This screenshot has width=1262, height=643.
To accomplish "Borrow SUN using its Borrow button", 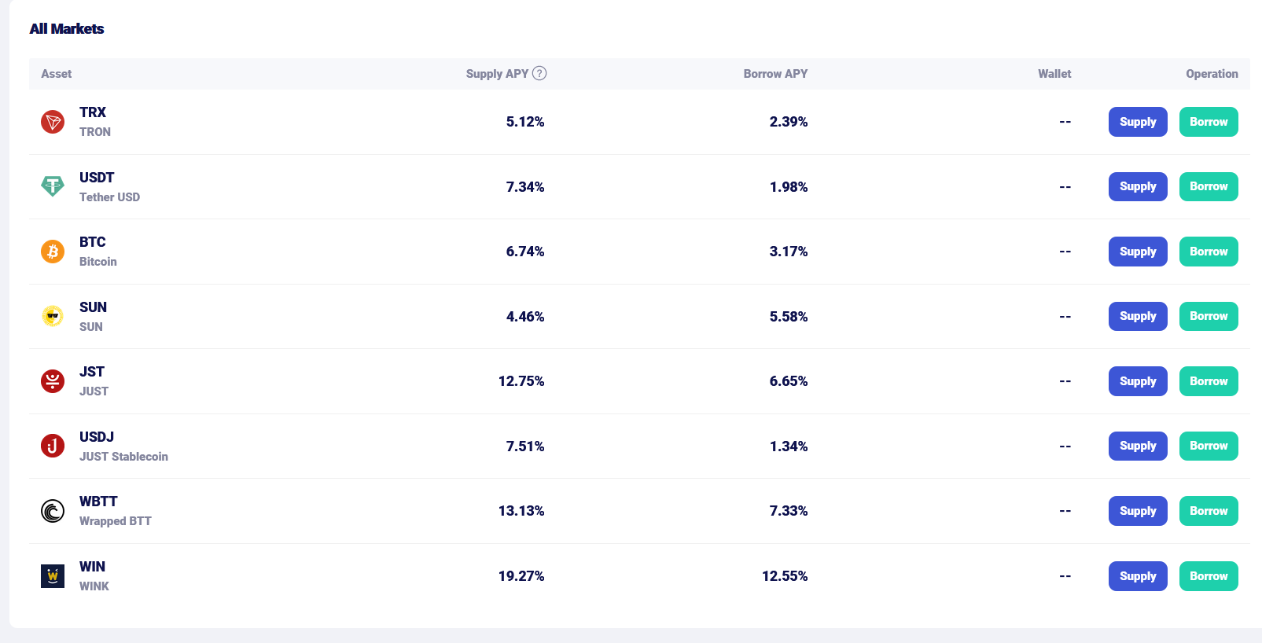I will pos(1209,316).
